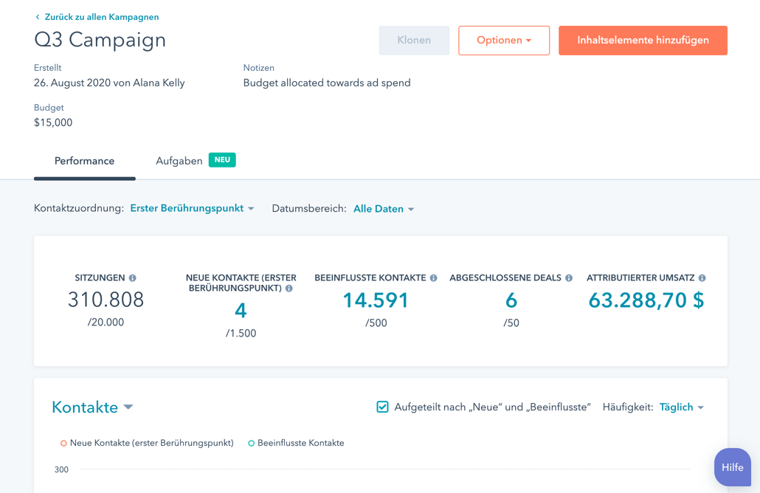Select the Performance tab
This screenshot has height=493, width=760.
click(84, 159)
